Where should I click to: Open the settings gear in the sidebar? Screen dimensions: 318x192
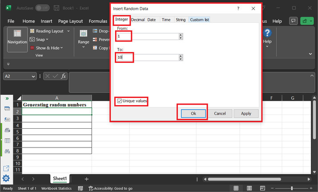(x=6, y=179)
